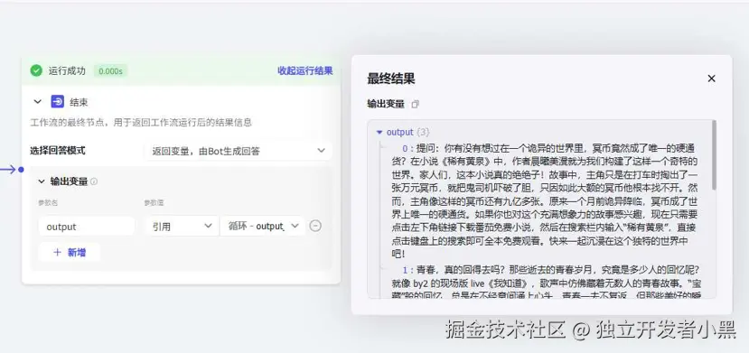Remove the output parameter with minus icon

point(315,226)
